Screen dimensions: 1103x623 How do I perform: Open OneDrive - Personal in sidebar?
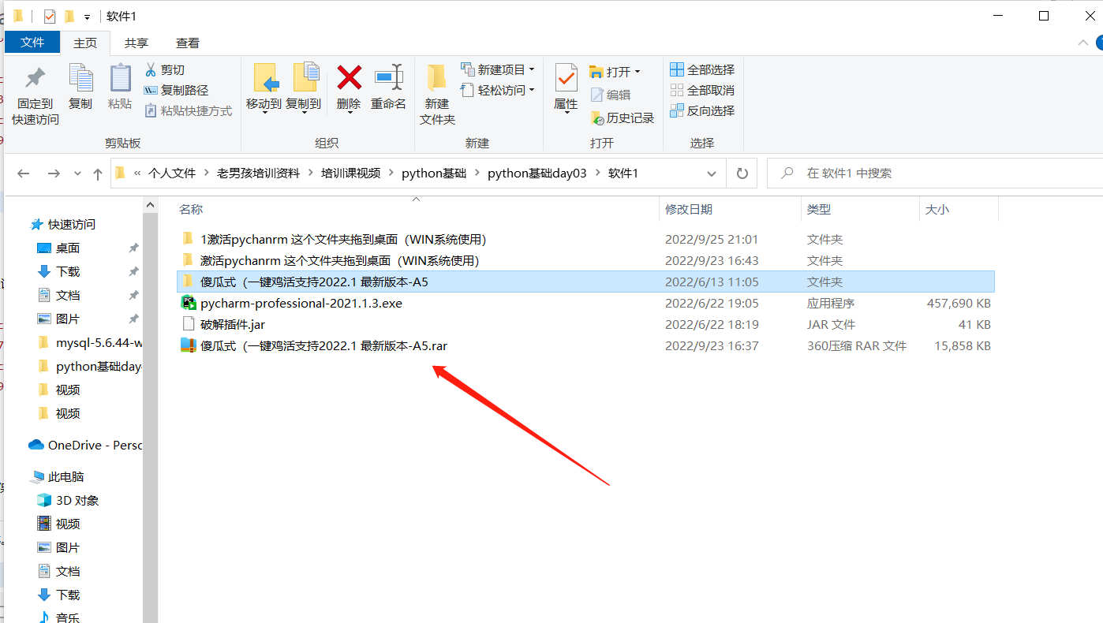pyautogui.click(x=95, y=446)
